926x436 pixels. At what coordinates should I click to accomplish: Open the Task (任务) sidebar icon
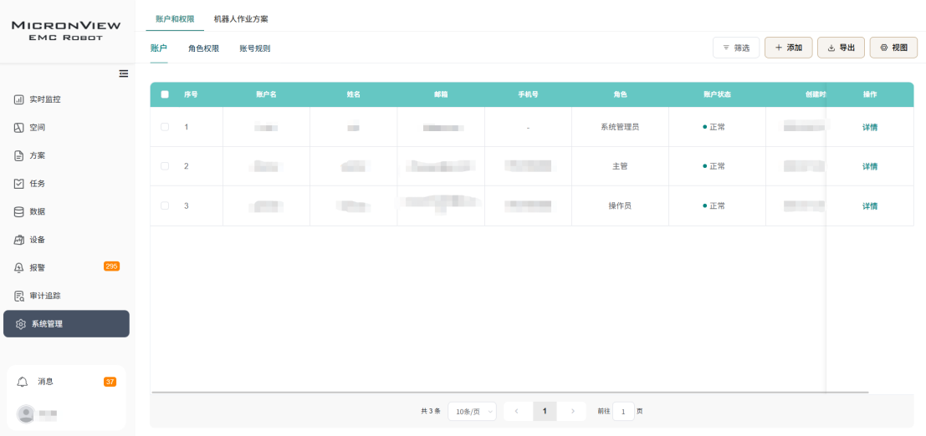click(x=18, y=184)
